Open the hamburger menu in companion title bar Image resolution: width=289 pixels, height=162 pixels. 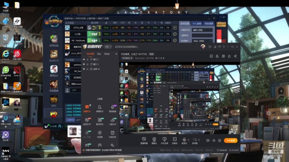click(x=224, y=47)
